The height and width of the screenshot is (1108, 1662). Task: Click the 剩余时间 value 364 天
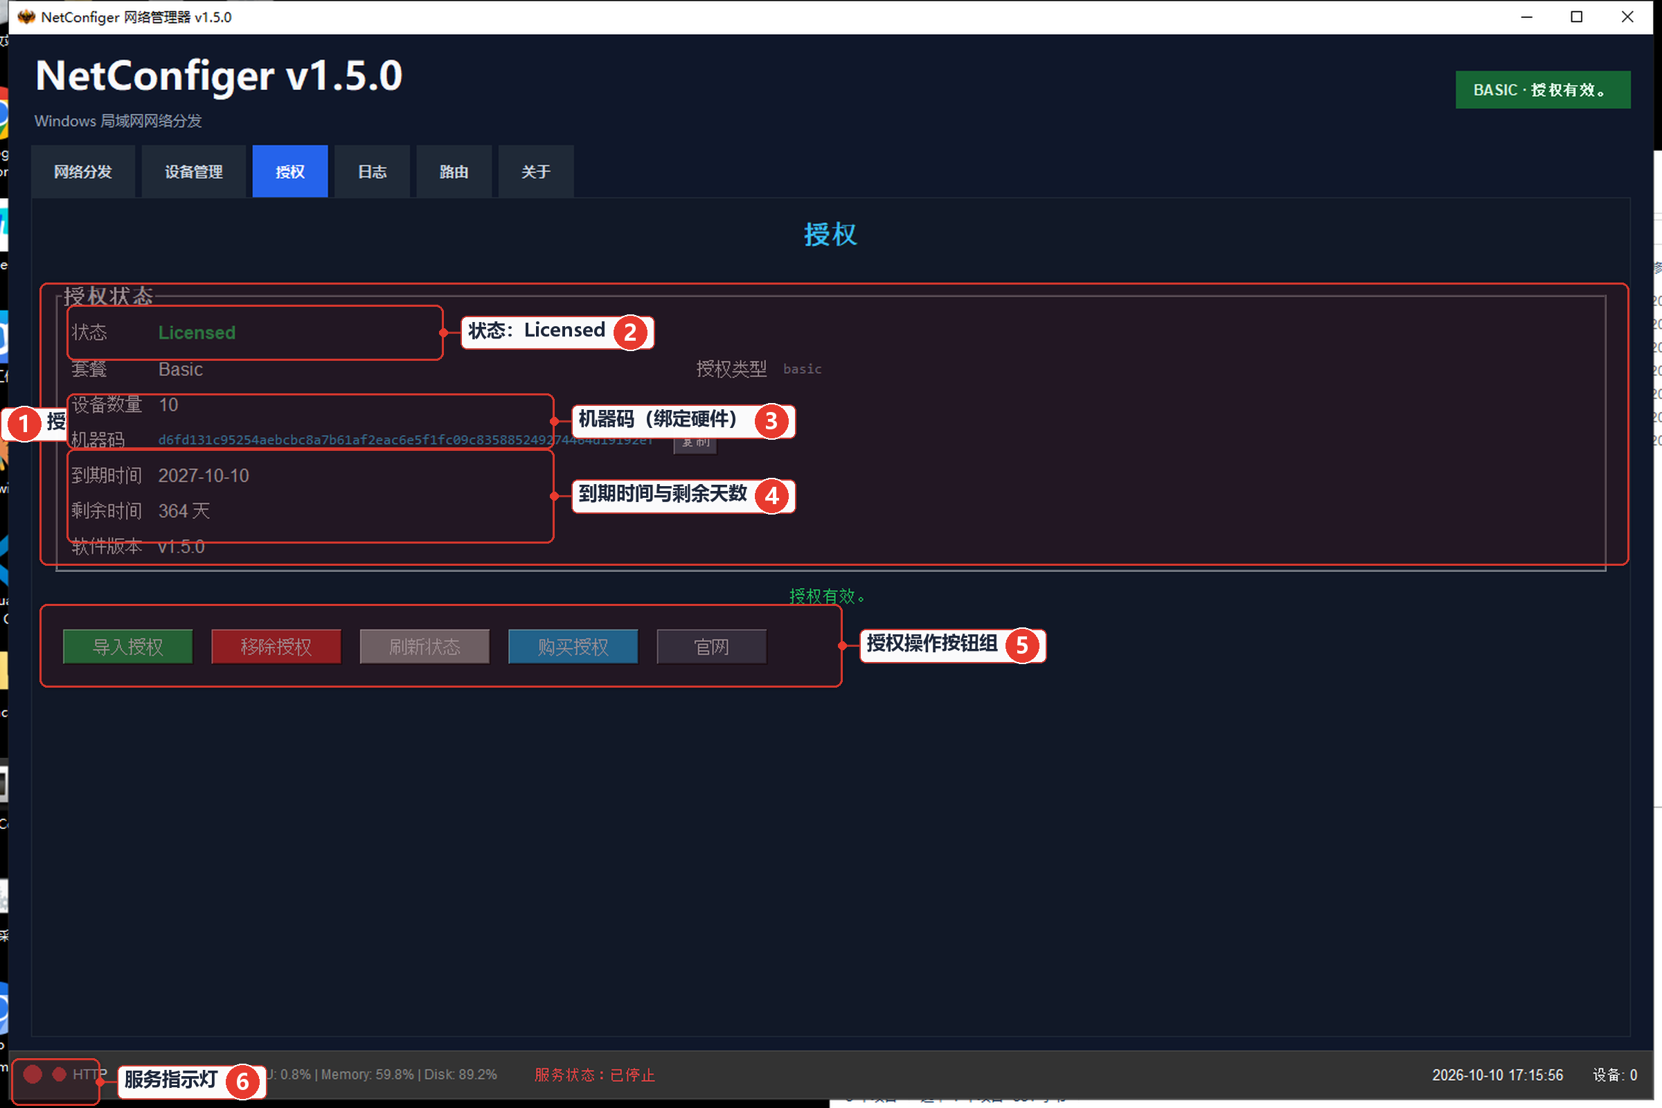184,511
